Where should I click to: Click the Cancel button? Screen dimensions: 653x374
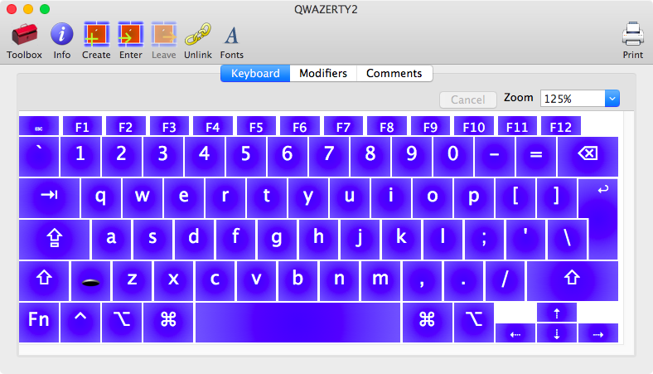468,100
